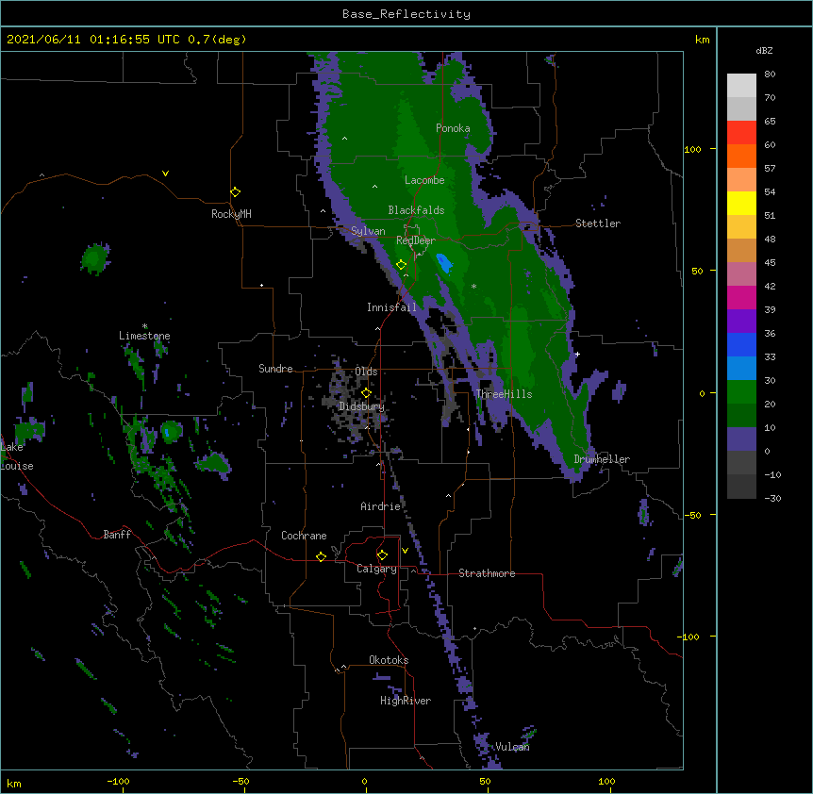Click the red legend swatch between 65 and 60
The image size is (813, 794).
pos(741,133)
